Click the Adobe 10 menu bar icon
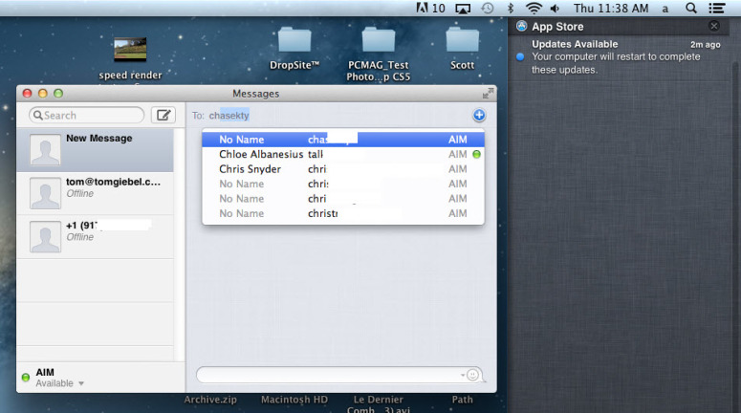 pos(430,8)
